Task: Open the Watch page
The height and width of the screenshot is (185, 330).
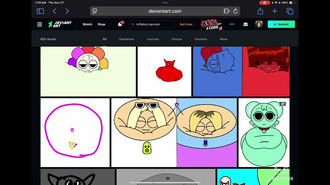Action: tap(87, 24)
